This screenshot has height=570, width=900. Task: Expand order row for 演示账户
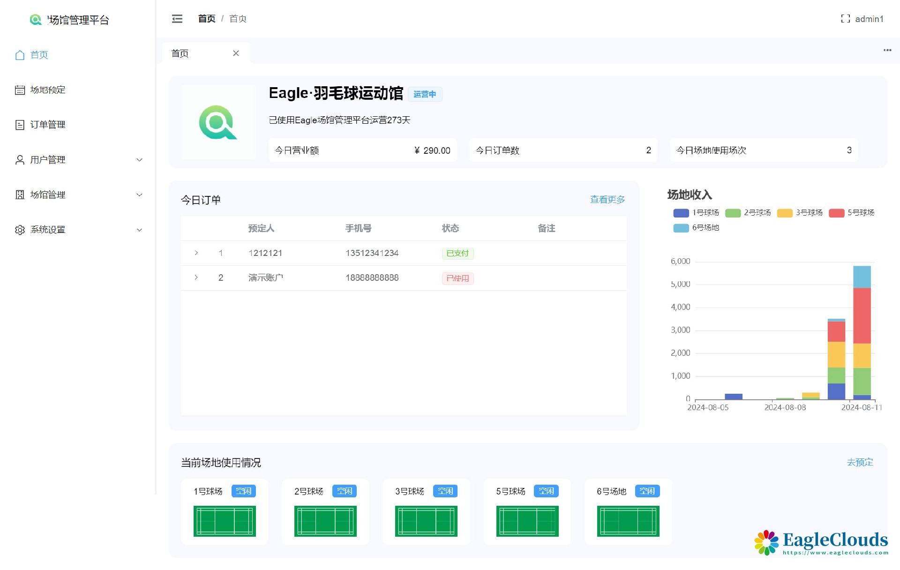click(196, 277)
